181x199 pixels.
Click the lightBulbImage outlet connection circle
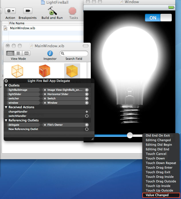click(x=87, y=90)
